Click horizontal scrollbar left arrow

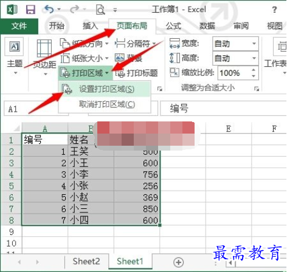(x=230, y=263)
